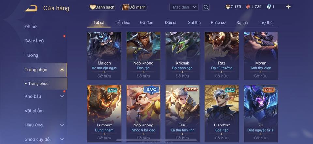Select the Tiến hóa tab
This screenshot has width=313, height=144.
(123, 23)
